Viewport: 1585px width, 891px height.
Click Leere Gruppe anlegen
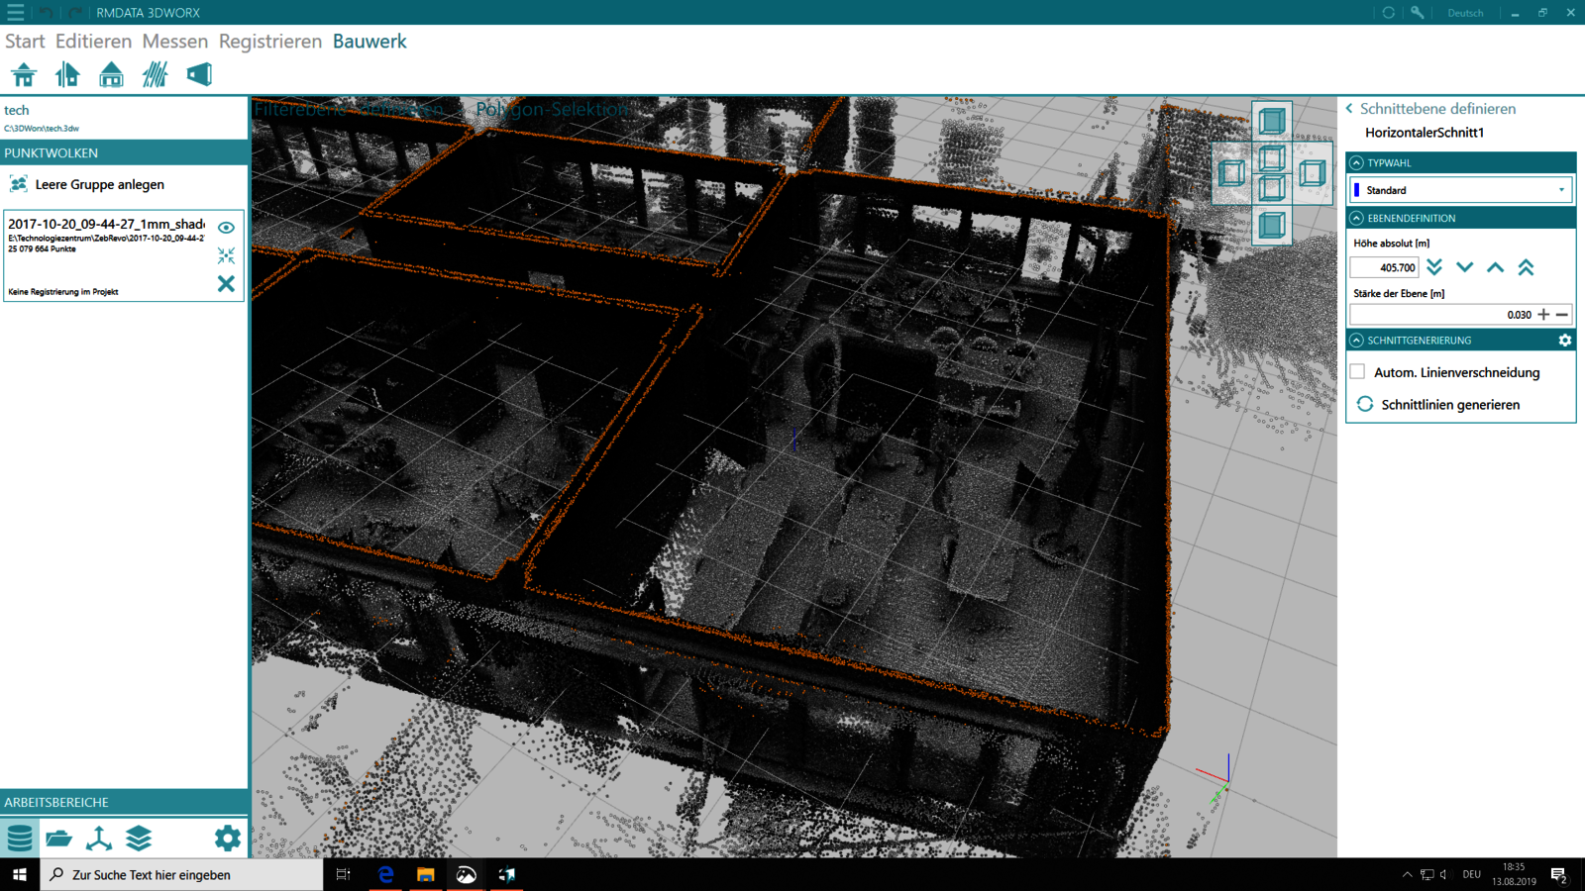coord(99,185)
